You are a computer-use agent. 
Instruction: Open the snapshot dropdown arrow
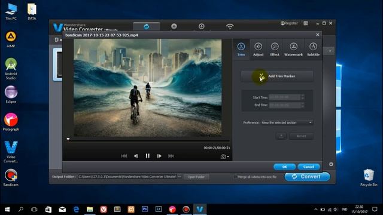coord(228,156)
